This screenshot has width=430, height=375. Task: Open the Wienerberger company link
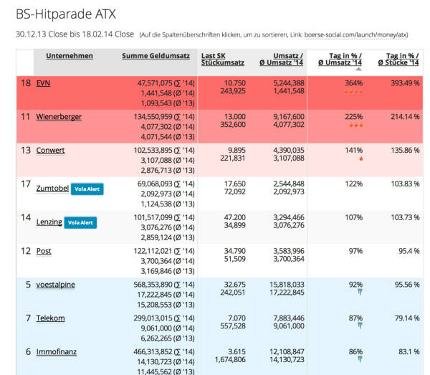coord(59,116)
